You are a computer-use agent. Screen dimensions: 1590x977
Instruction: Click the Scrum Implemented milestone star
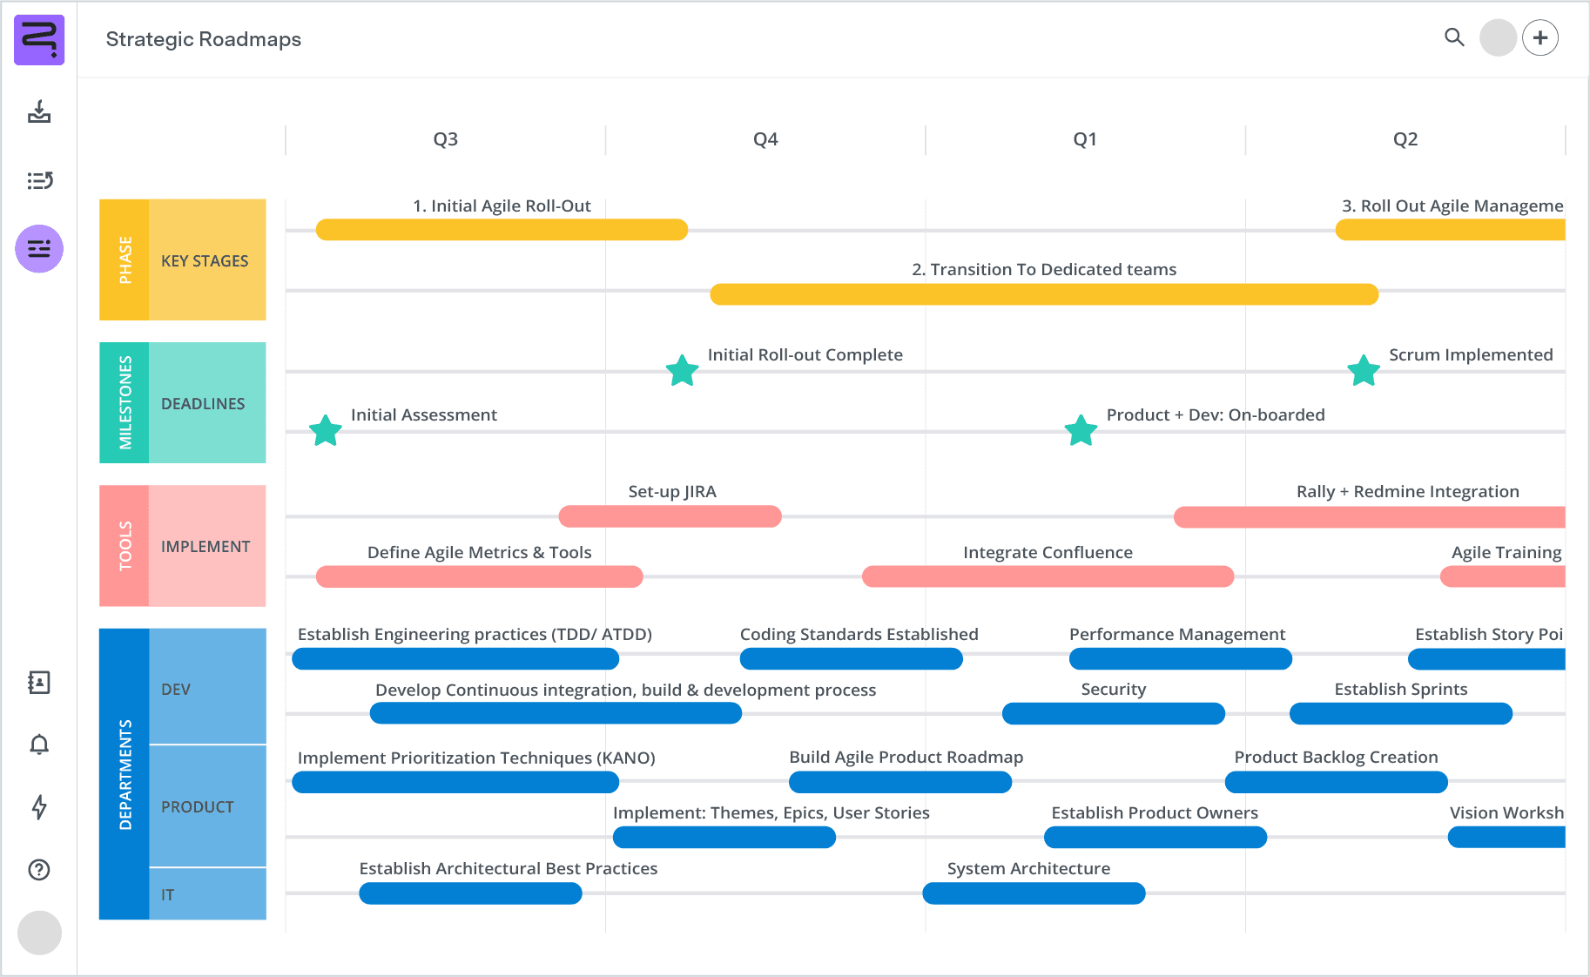1363,370
